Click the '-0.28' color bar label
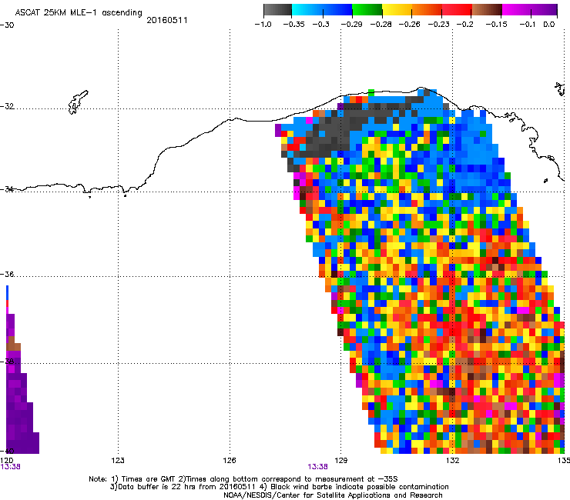The image size is (570, 500). (x=381, y=25)
